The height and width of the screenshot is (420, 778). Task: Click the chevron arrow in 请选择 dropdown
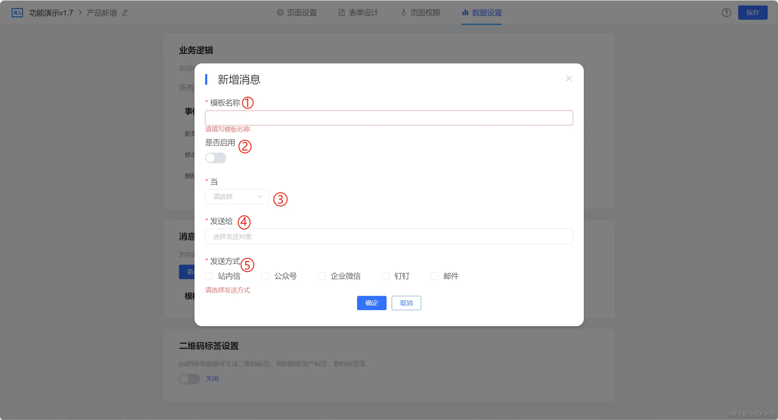click(260, 197)
